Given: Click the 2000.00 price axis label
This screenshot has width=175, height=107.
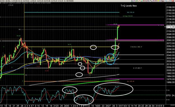Looking at the screenshot, I should click(x=171, y=70).
